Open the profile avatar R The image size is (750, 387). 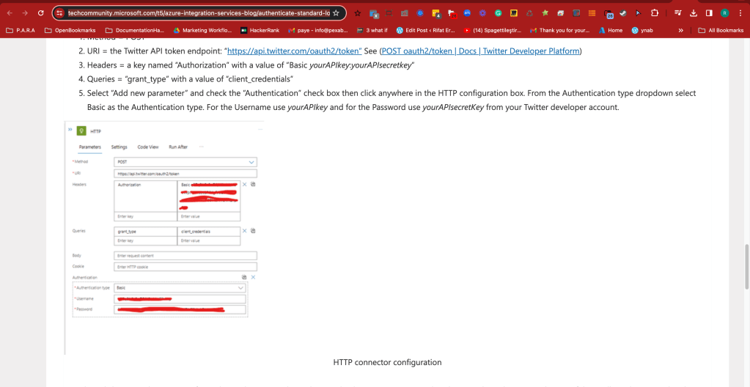[x=725, y=13]
